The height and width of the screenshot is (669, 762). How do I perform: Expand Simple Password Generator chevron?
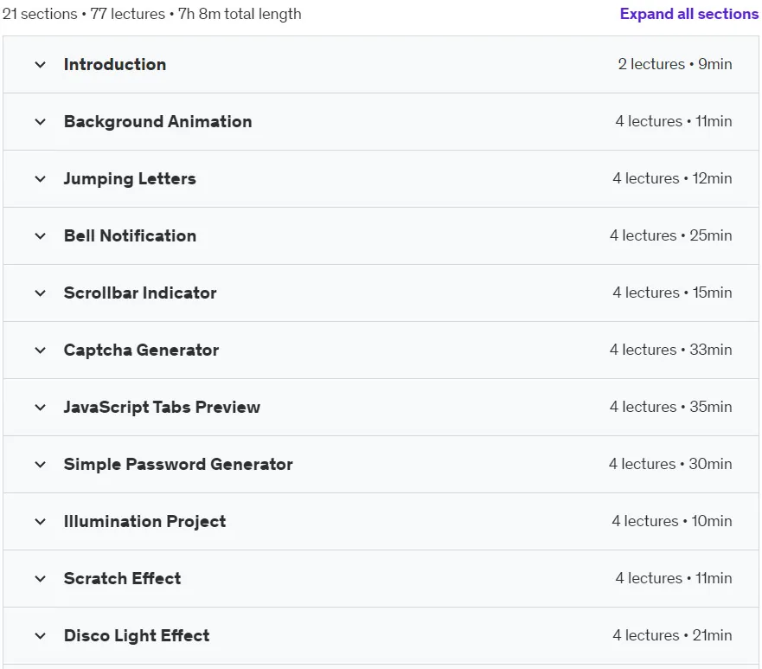(41, 464)
